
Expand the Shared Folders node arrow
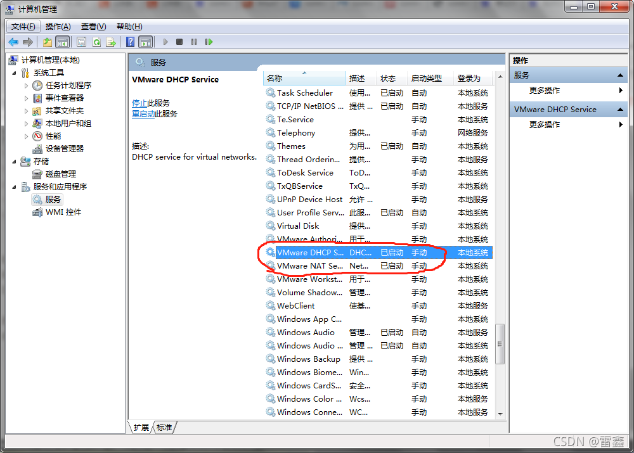(x=26, y=111)
